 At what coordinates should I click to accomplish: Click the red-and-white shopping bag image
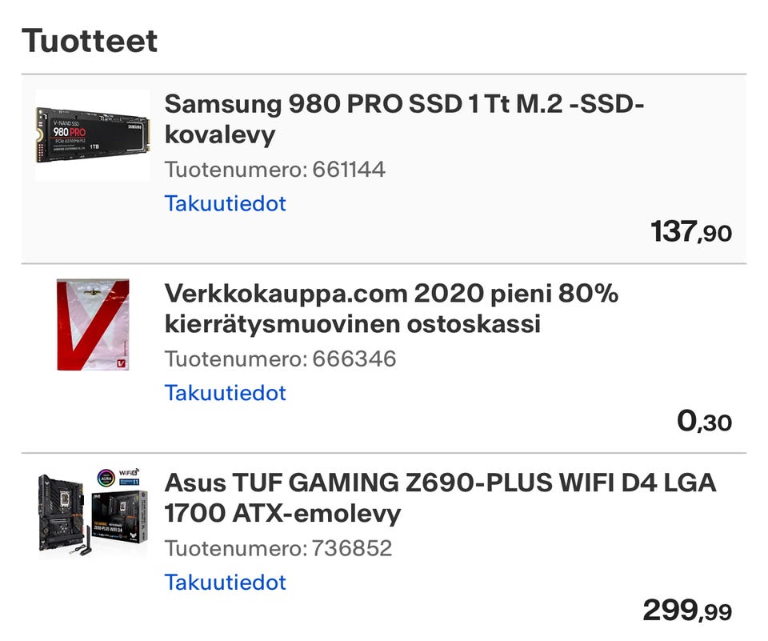92,323
